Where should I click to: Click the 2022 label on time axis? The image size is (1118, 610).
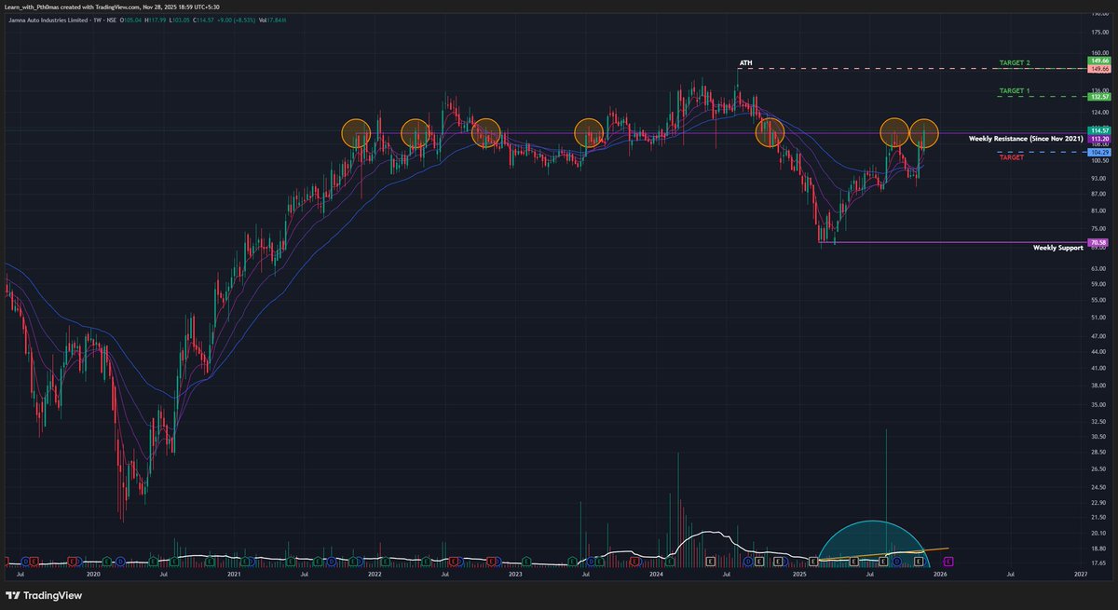375,576
